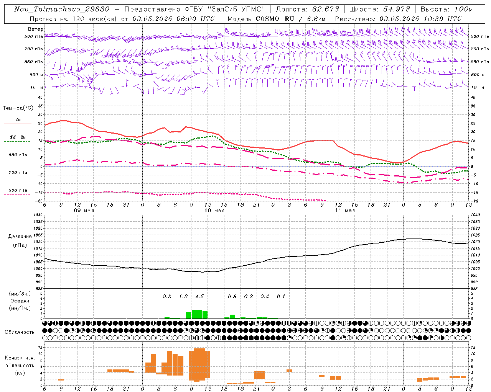
Task: Click the '09 мая' date label
Action: [x=84, y=211]
